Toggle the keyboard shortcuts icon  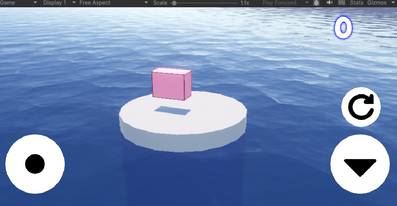342,3
